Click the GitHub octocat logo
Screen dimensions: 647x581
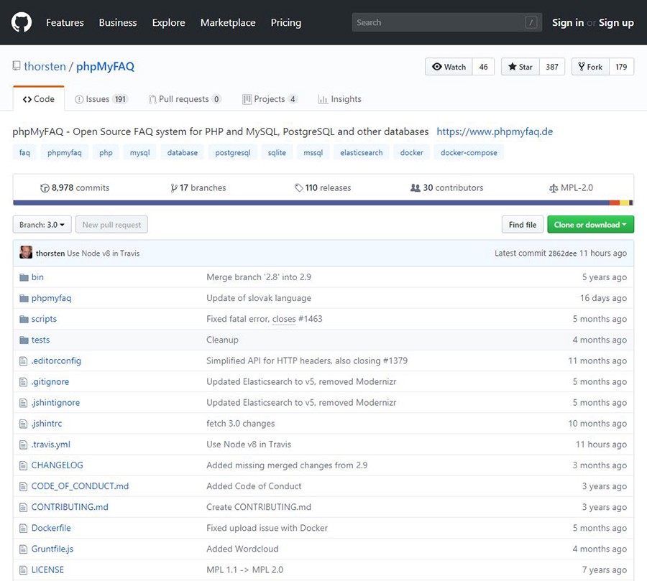point(22,22)
